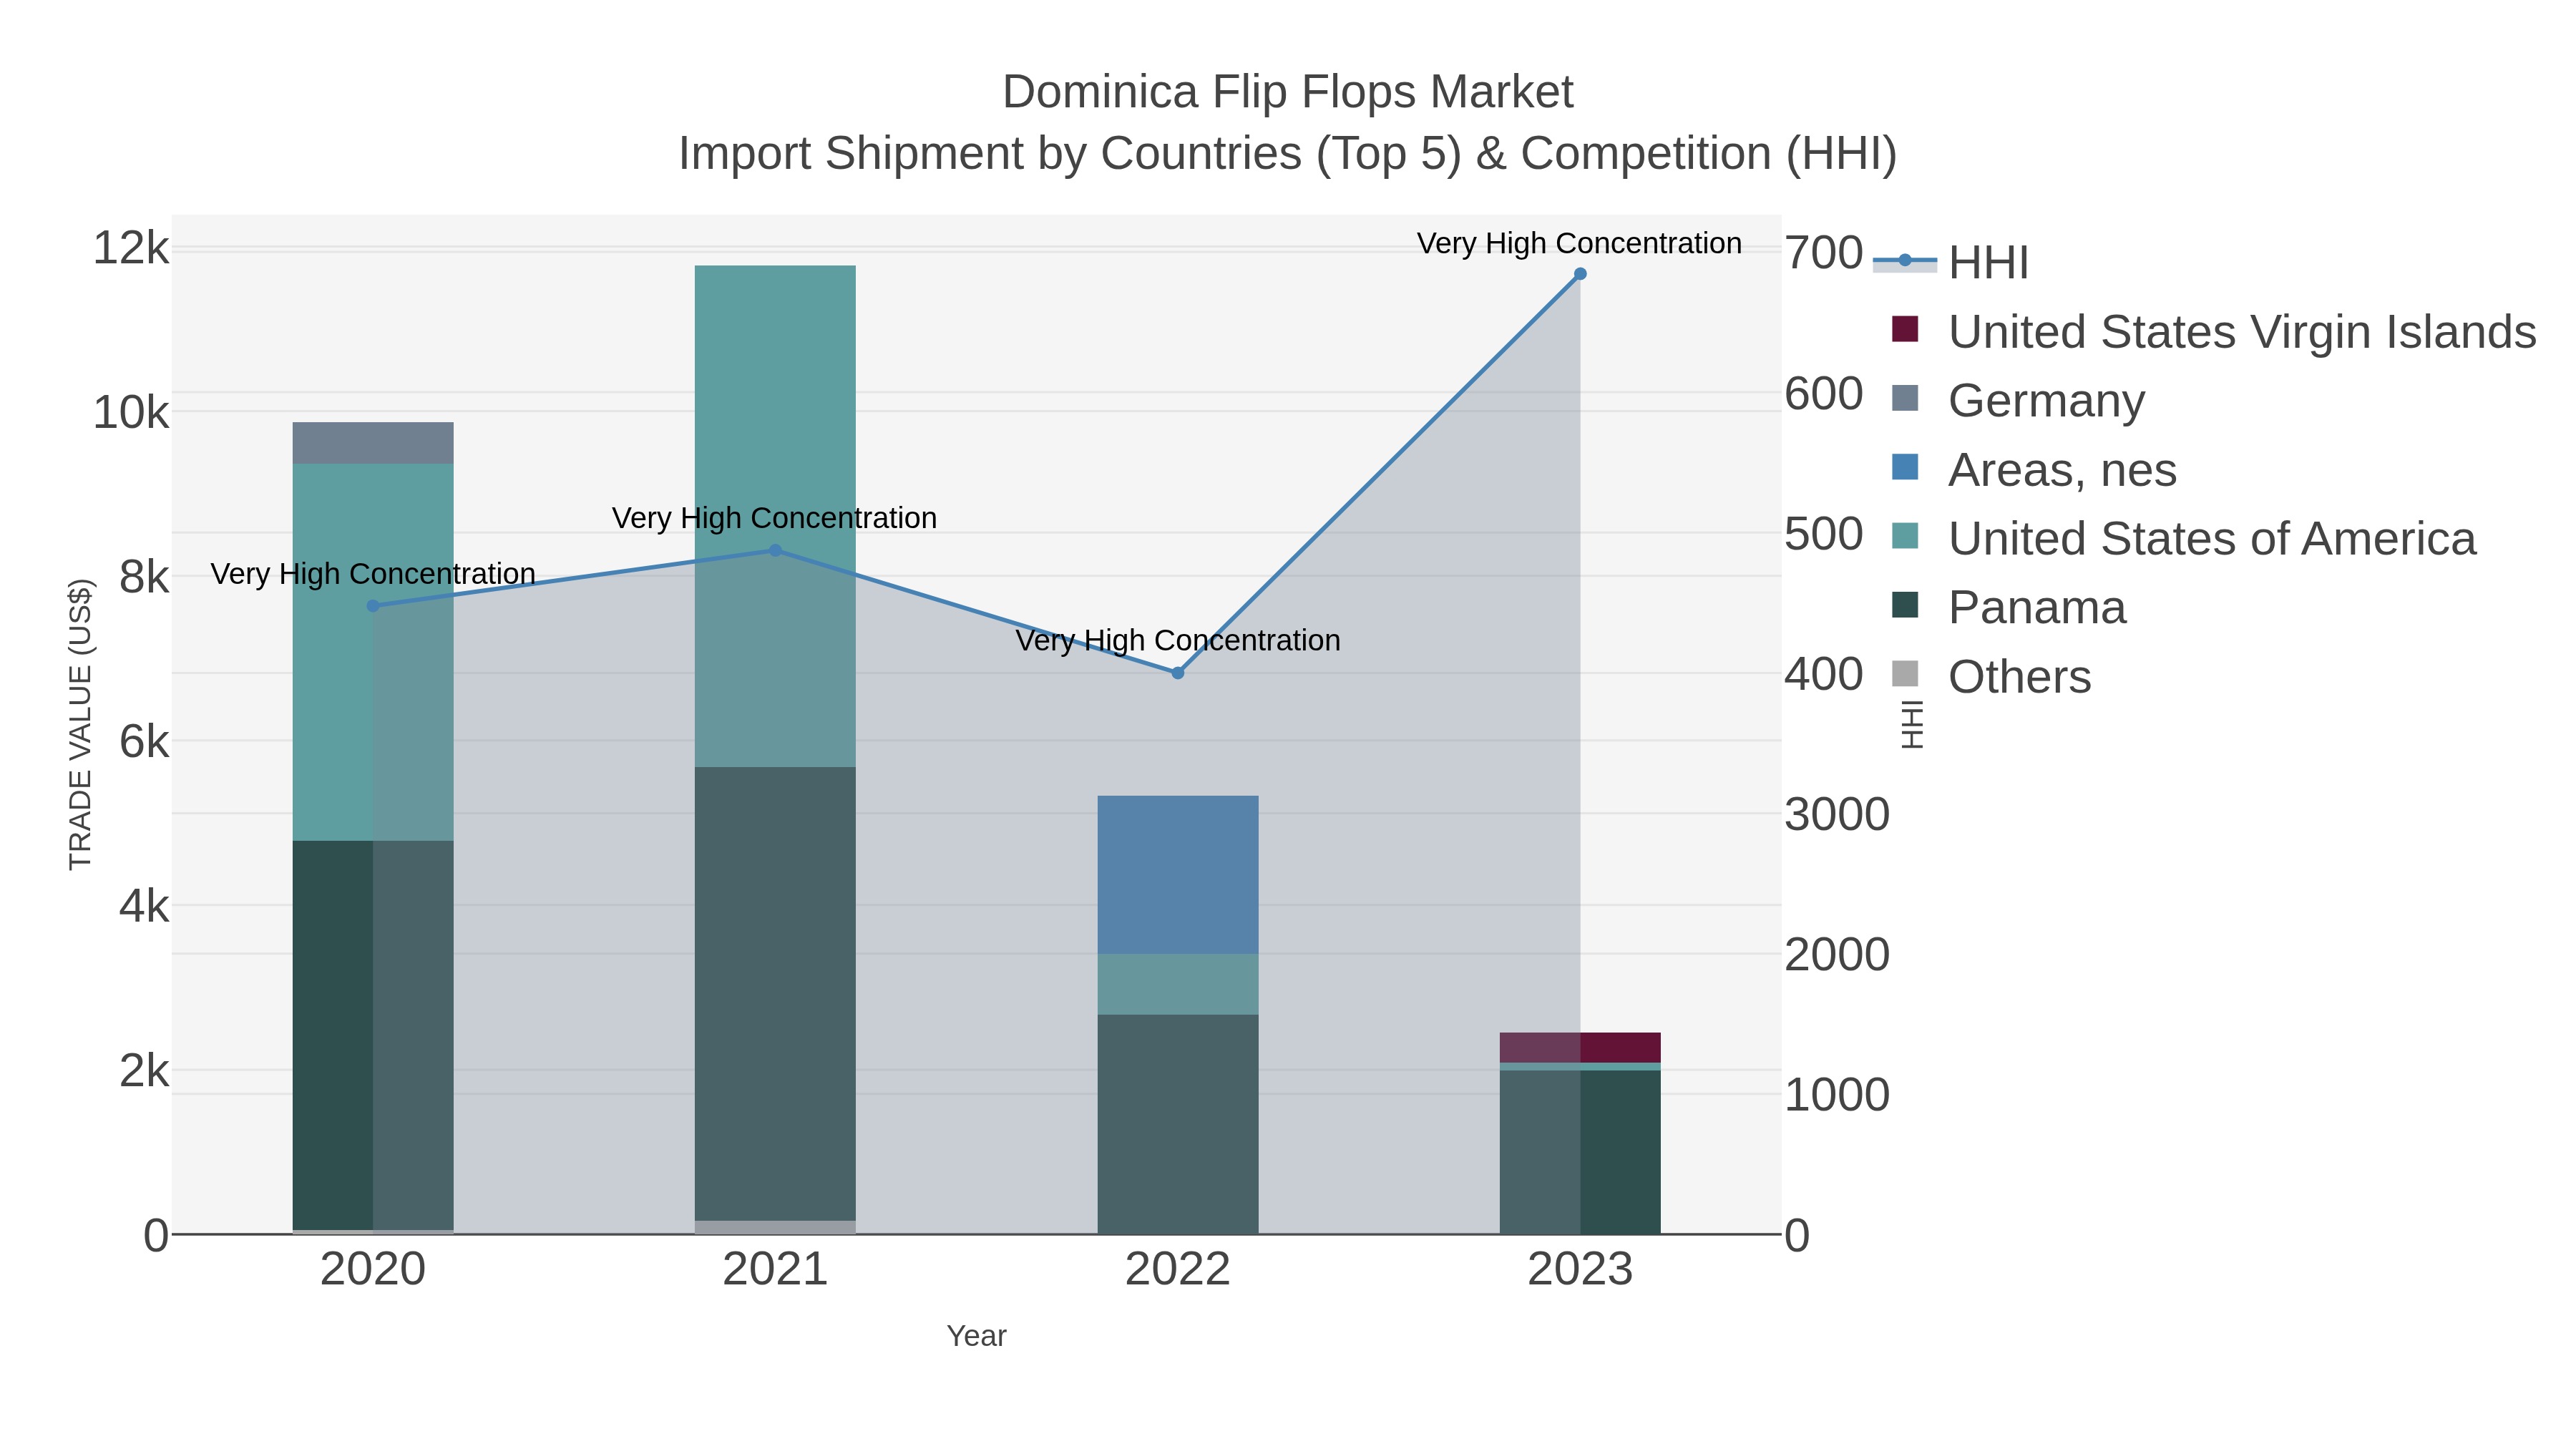Click the 2021 x-axis year label

(775, 1270)
